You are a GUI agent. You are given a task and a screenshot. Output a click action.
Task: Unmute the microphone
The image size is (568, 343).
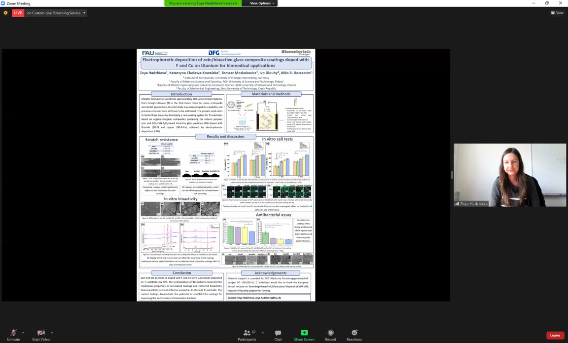pyautogui.click(x=13, y=334)
